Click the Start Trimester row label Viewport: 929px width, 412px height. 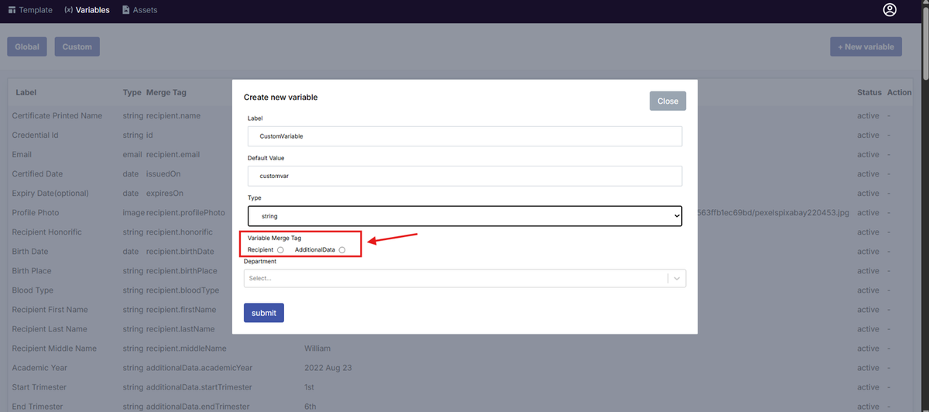[x=39, y=386]
